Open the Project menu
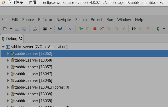Image resolution: width=168 pixels, height=107 pixels. tap(96, 20)
